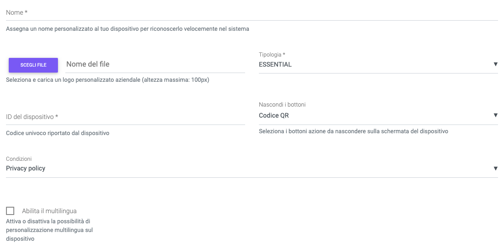Click the Abilita il multilingua label text
Screen dimensions: 504x249
49,211
